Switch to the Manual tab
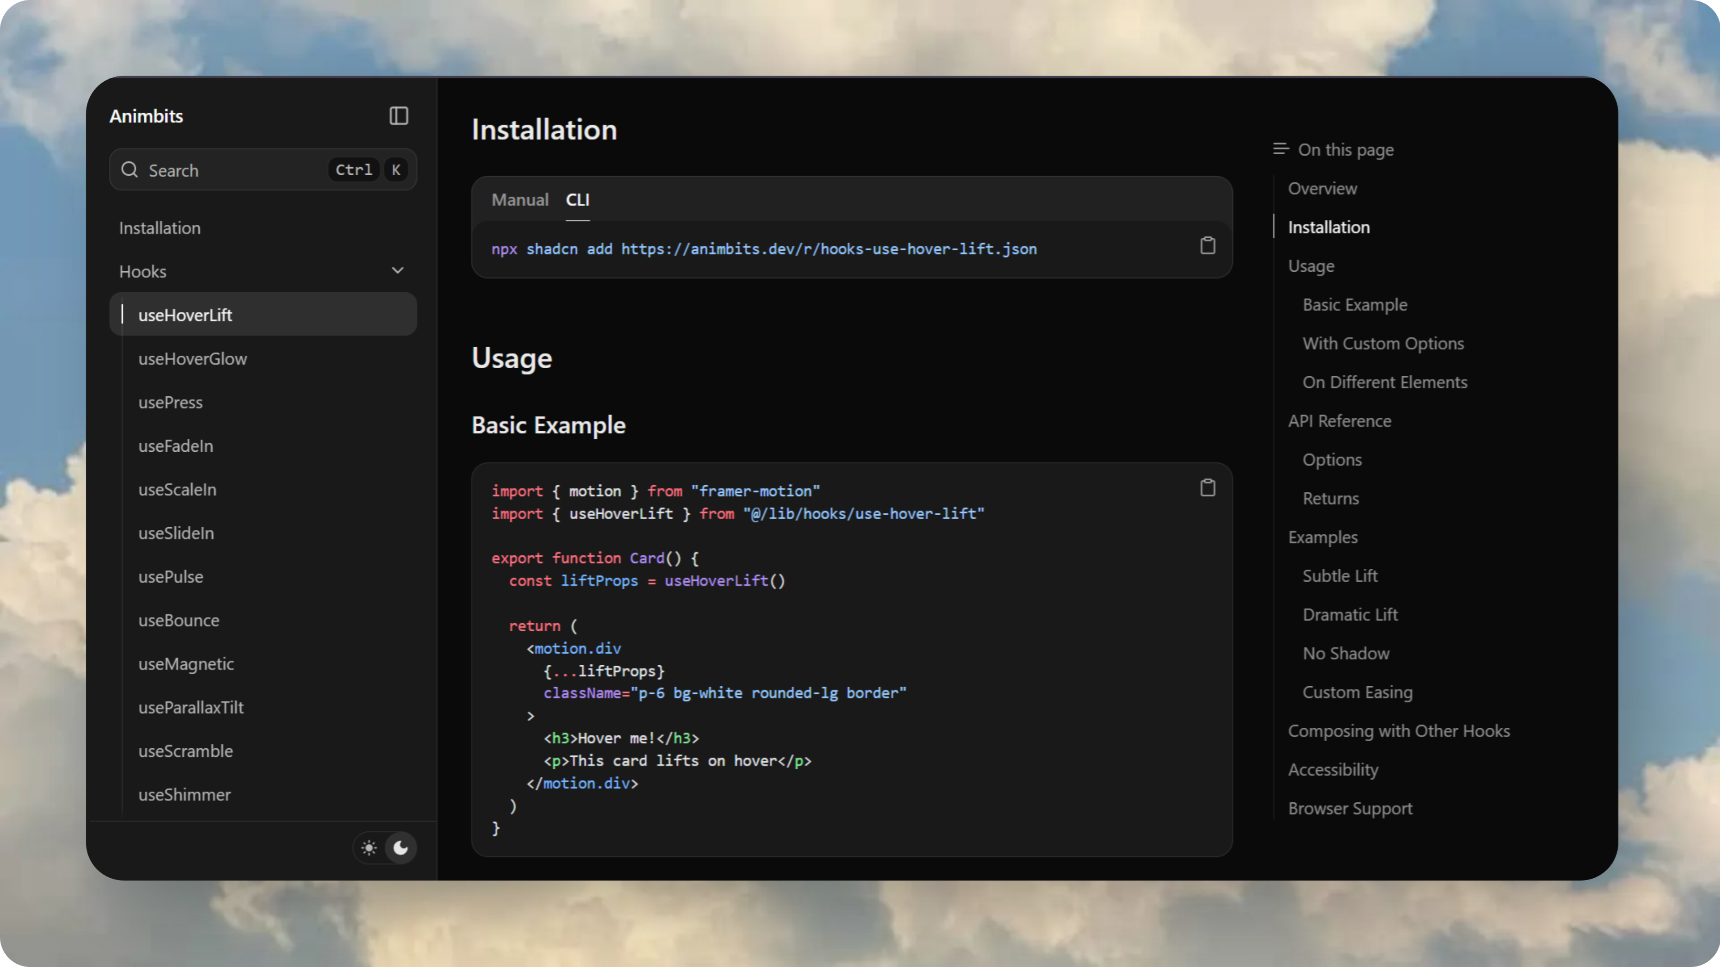Screen dimensions: 1720x967 click(519, 200)
